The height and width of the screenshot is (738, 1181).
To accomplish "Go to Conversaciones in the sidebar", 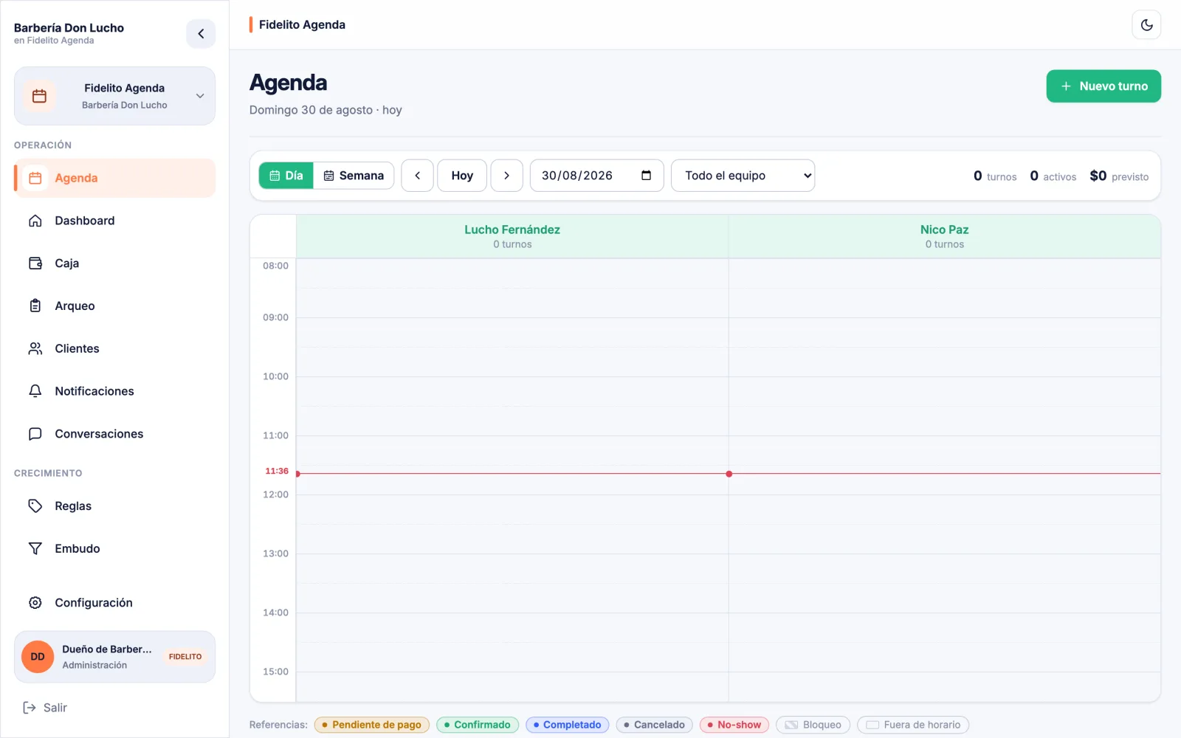I will click(x=114, y=434).
